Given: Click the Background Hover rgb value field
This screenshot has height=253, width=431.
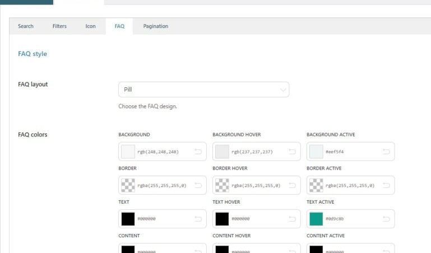Looking at the screenshot, I should tap(252, 152).
